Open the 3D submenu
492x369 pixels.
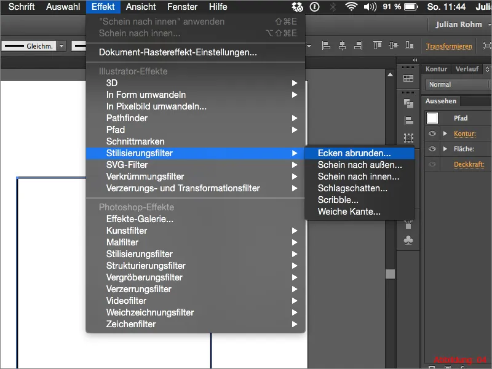[196, 83]
